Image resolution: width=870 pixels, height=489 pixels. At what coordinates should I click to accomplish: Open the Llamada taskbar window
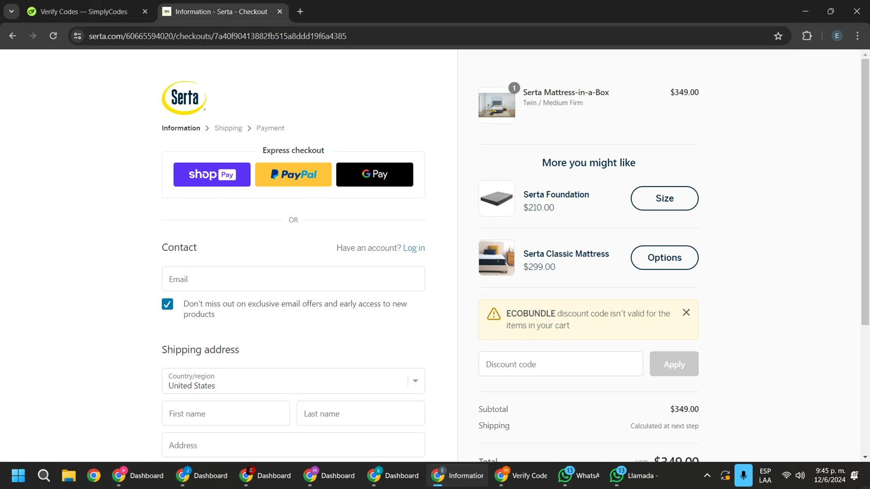click(635, 476)
